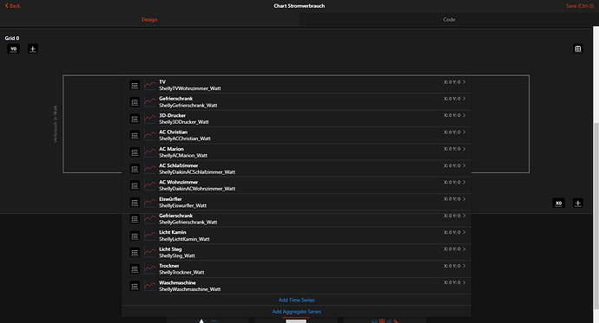Expand the AC Marion series chevron
The height and width of the screenshot is (323, 599).
[464, 149]
